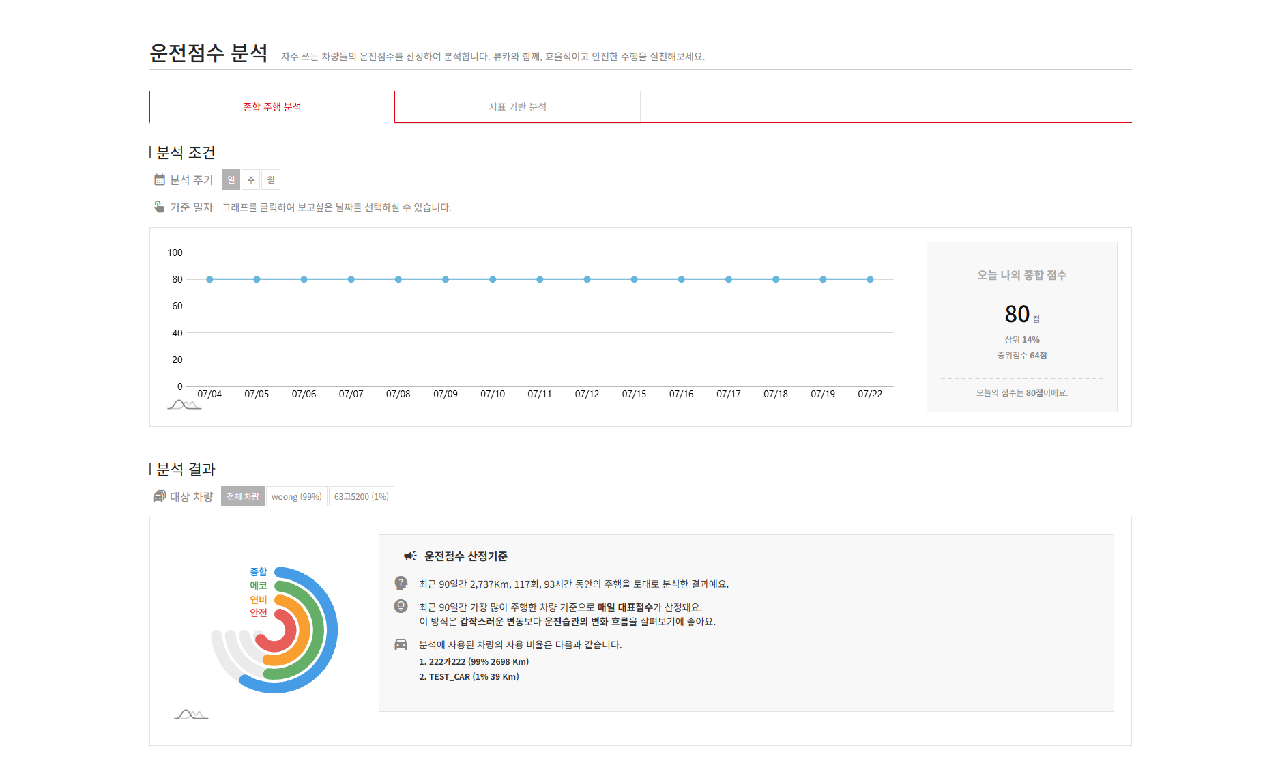
Task: Select the 07/18 data point on chart
Action: click(776, 279)
